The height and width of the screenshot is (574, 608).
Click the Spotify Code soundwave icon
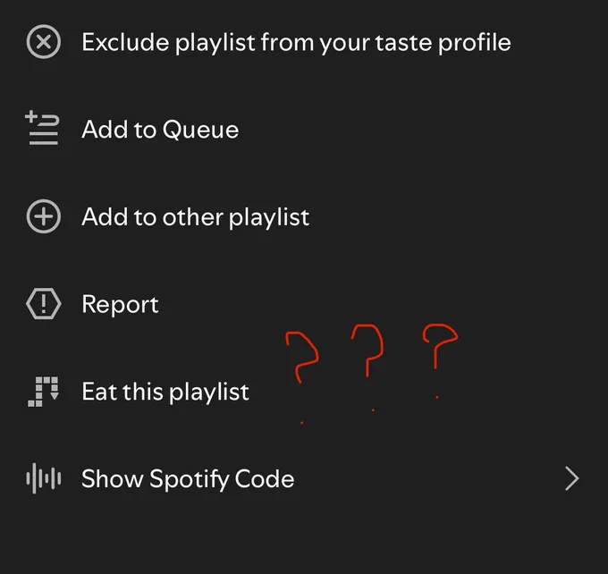[x=44, y=478]
